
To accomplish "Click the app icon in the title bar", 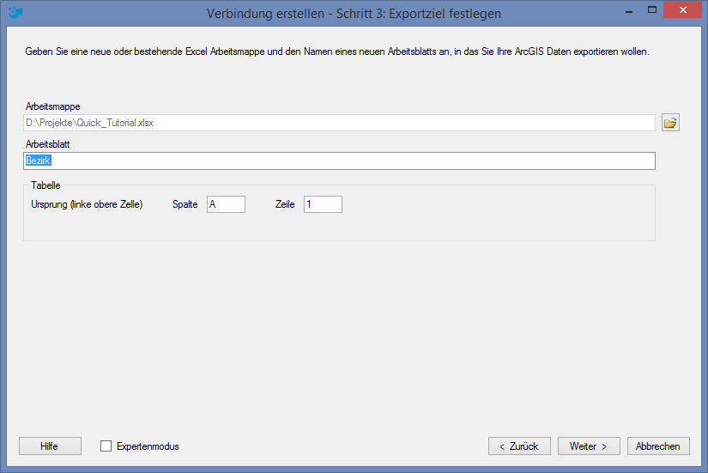I will tap(15, 13).
